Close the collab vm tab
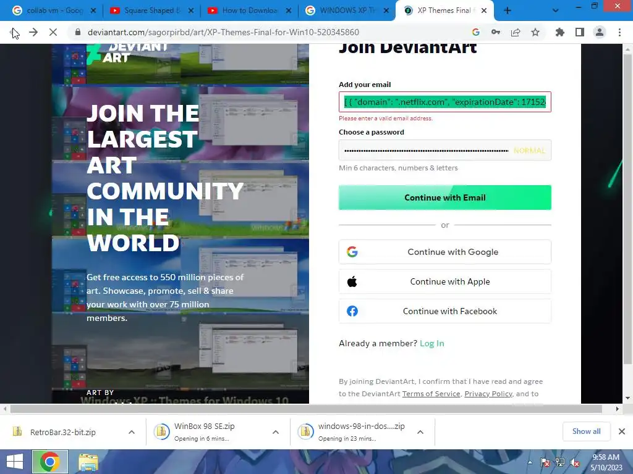633x474 pixels. tap(93, 11)
